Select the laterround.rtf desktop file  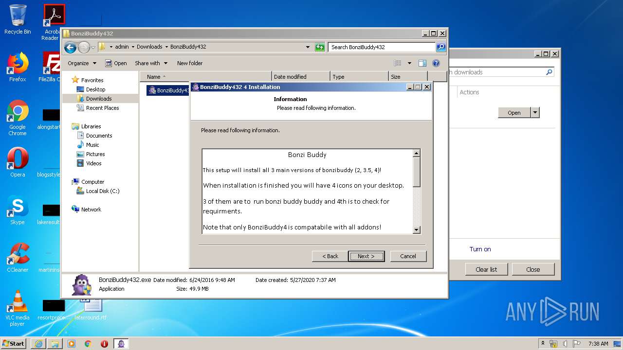click(91, 309)
